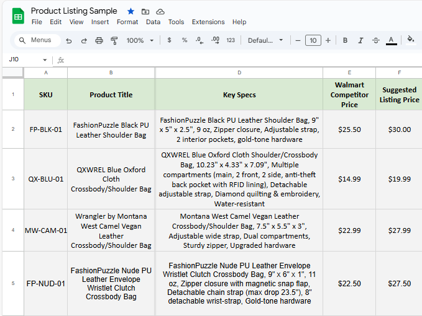
Task: Open the fill color picker
Action: click(410, 40)
